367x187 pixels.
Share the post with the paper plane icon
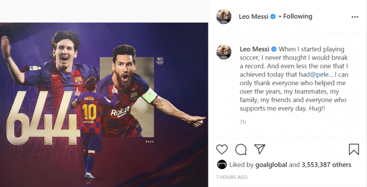click(260, 149)
